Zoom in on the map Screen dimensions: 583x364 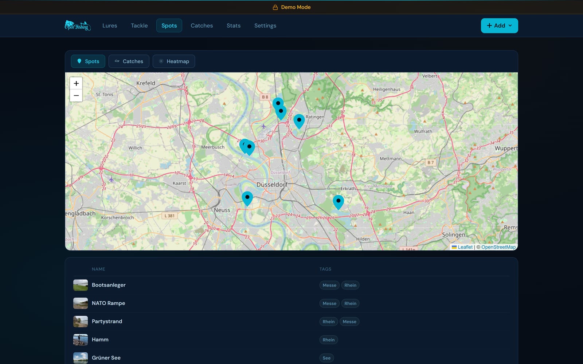(x=76, y=83)
